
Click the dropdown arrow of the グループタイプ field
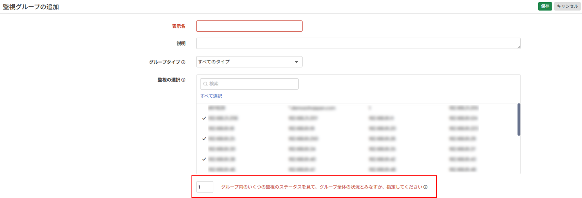pos(296,62)
